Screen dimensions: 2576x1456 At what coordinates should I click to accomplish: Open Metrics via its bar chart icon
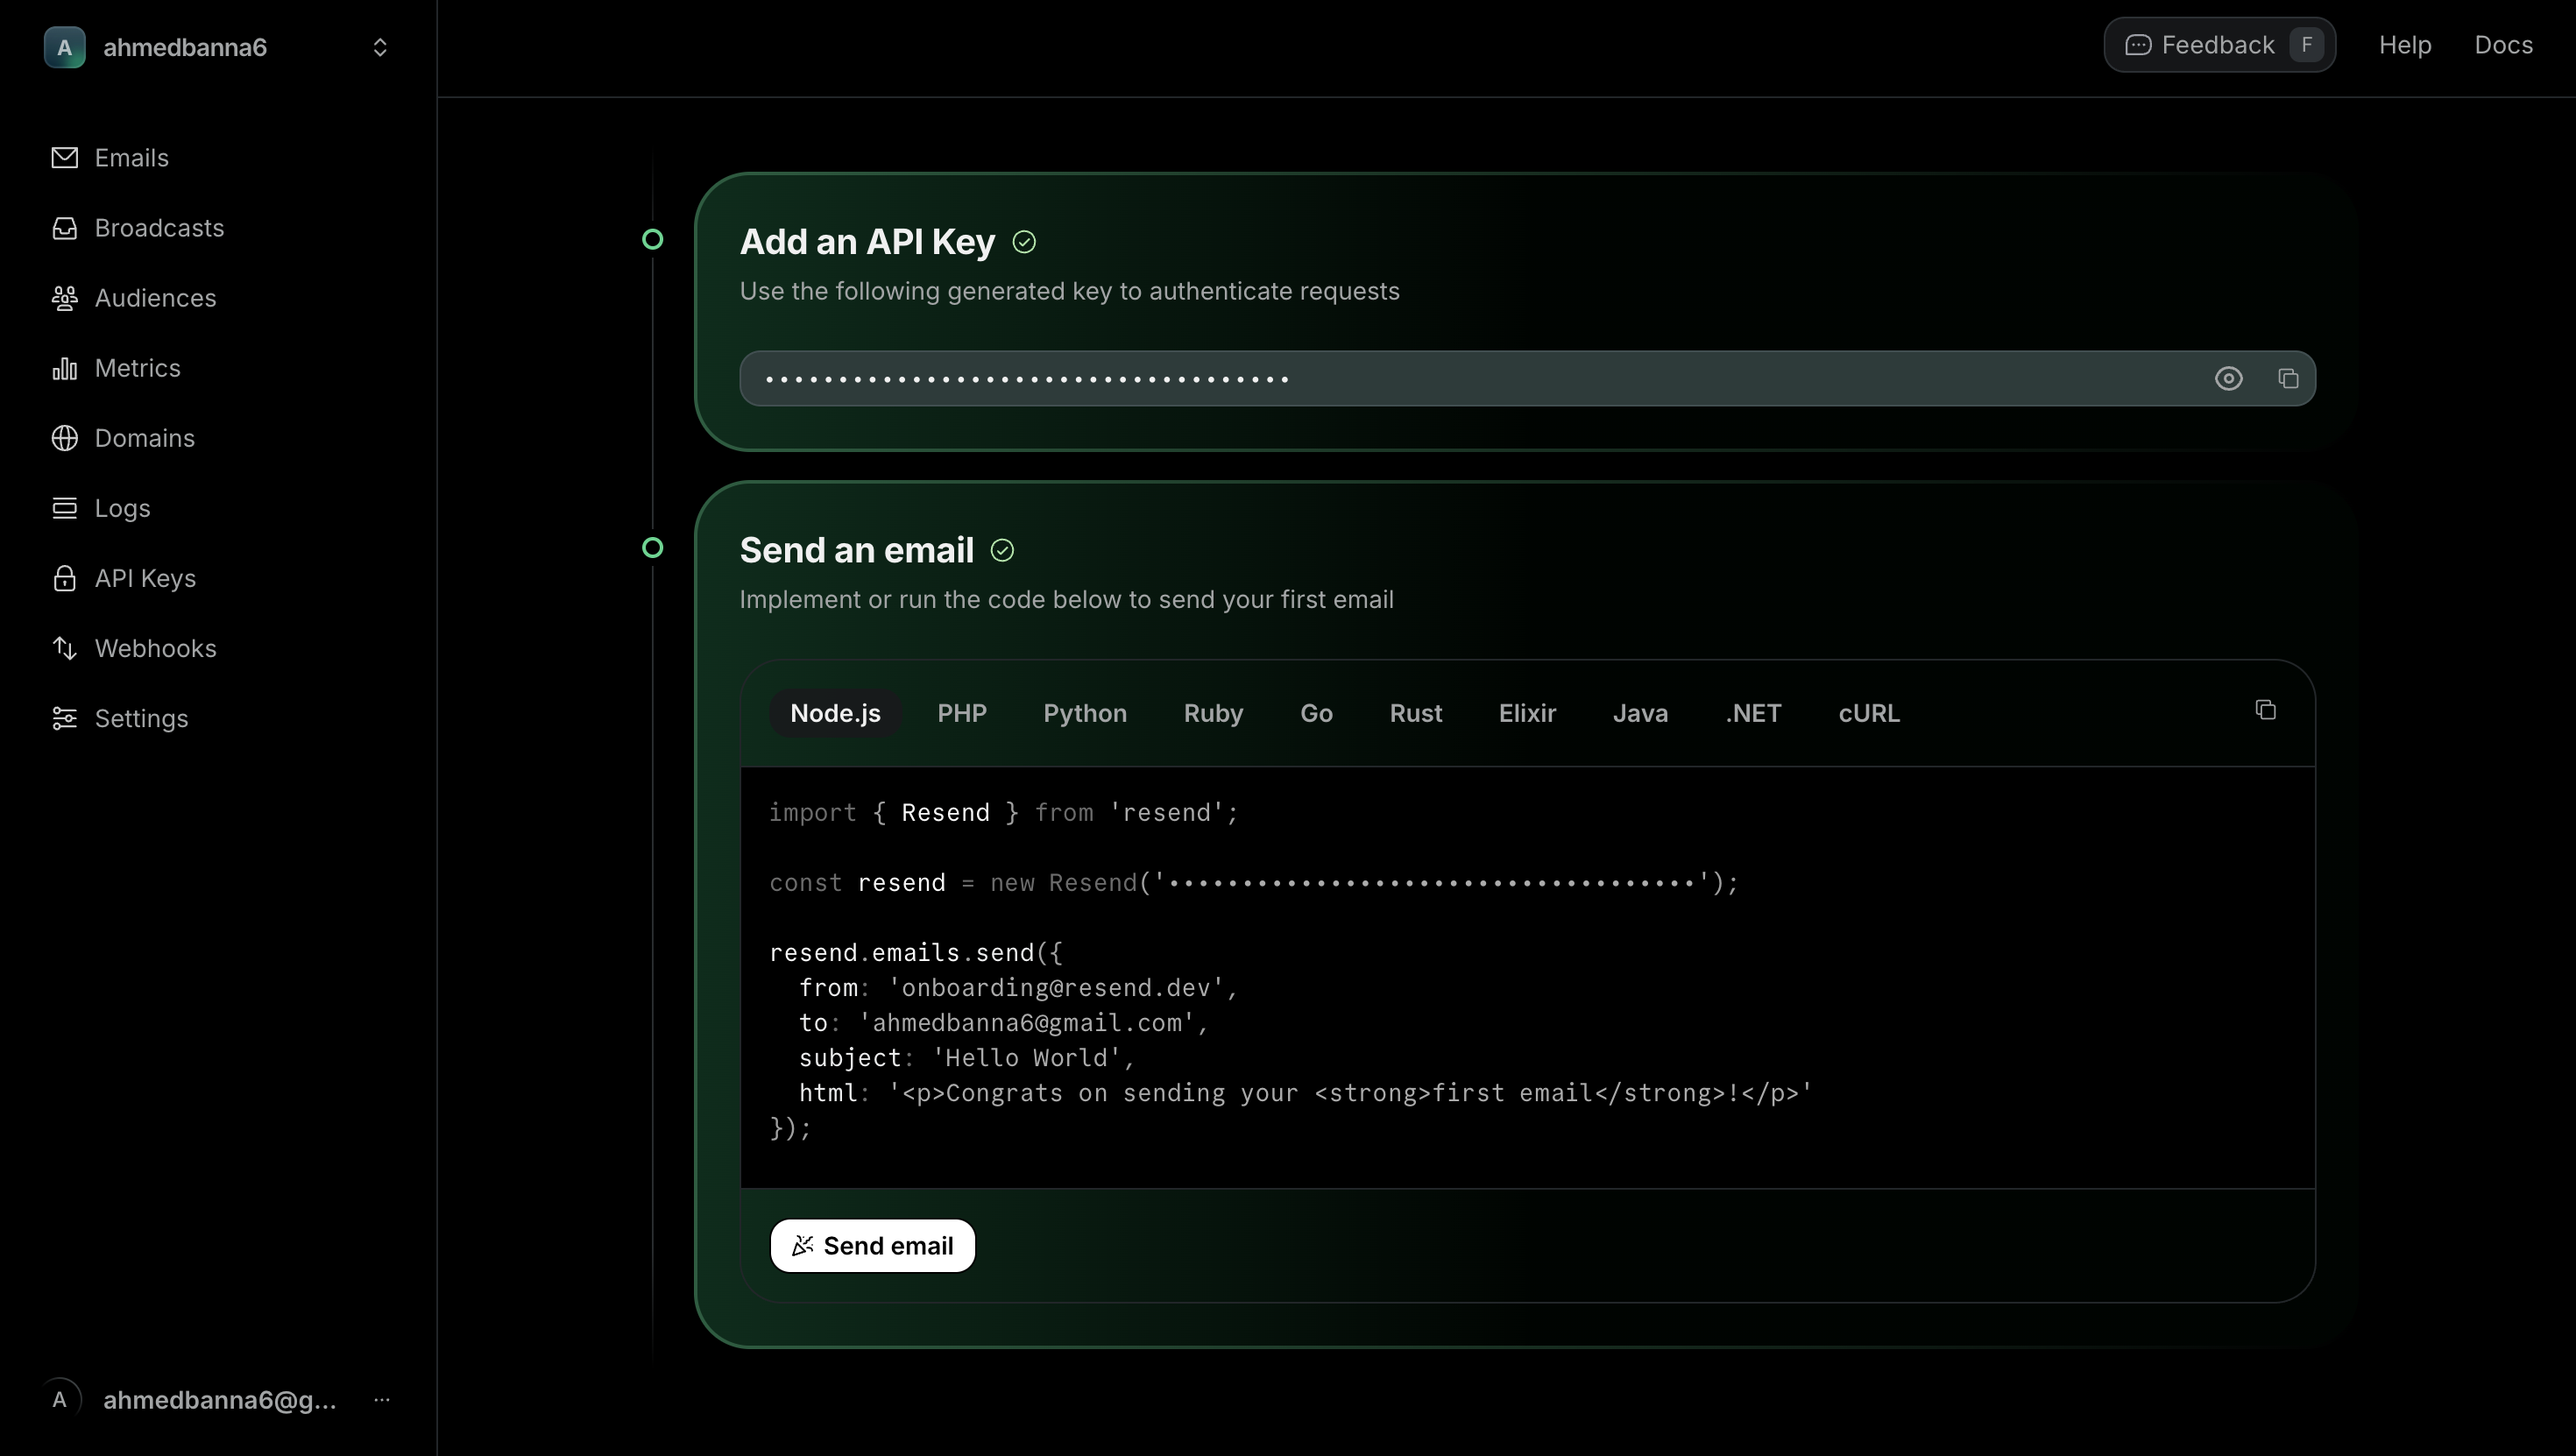(x=65, y=368)
